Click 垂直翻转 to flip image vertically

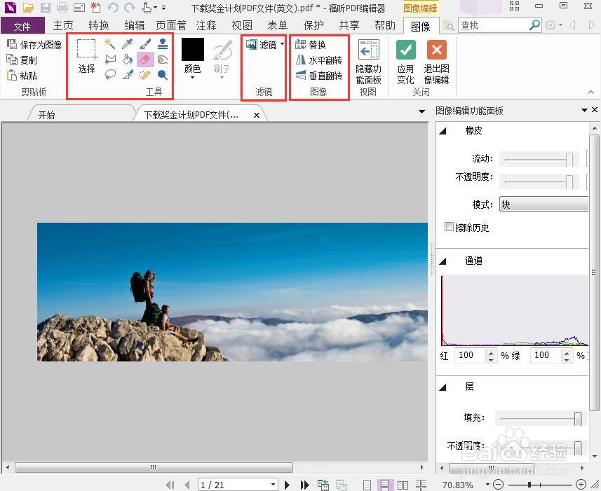pyautogui.click(x=323, y=76)
